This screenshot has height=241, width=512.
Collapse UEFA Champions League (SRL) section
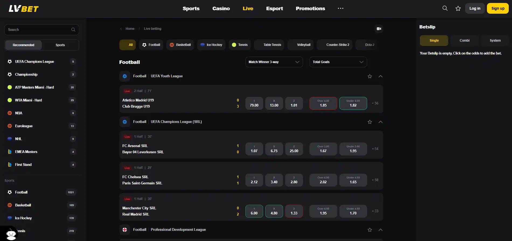(x=380, y=122)
